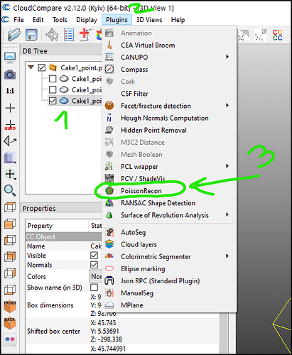
Task: Open the 3D Views menu
Action: point(149,20)
